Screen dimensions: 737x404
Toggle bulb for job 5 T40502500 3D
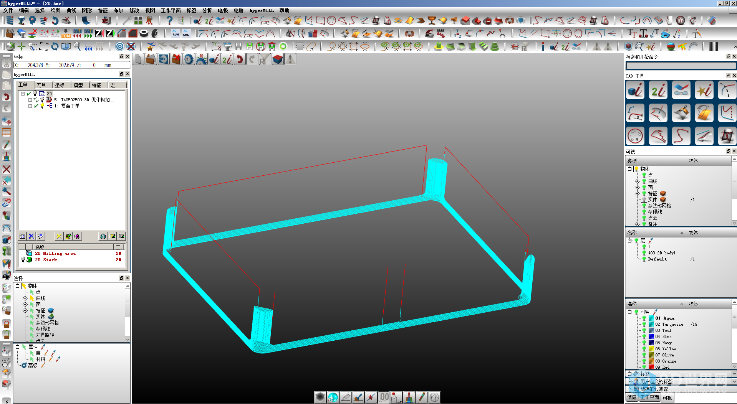[42, 100]
